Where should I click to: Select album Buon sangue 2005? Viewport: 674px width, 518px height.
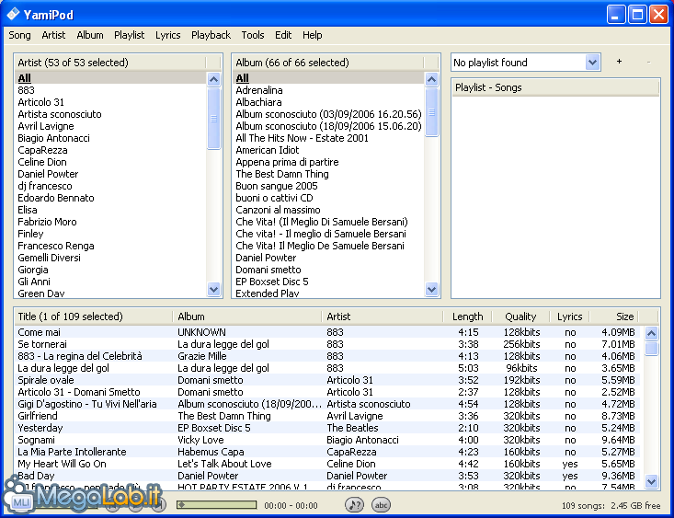click(329, 186)
